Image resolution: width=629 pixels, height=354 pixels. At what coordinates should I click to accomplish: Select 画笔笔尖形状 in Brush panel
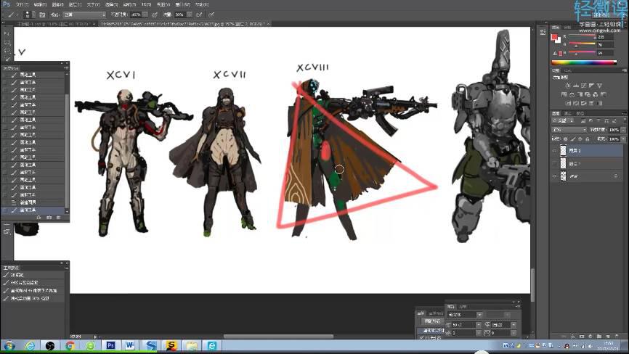(431, 331)
